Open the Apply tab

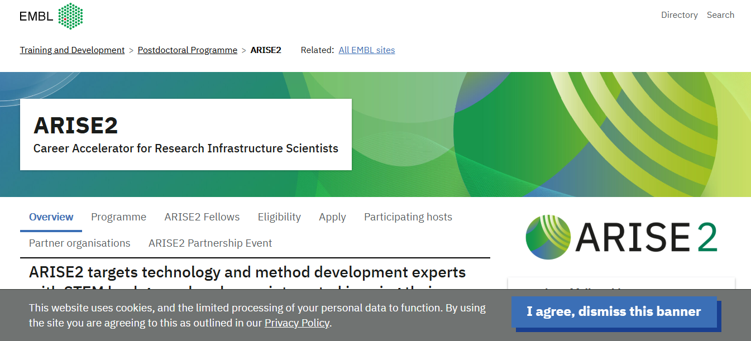click(332, 217)
